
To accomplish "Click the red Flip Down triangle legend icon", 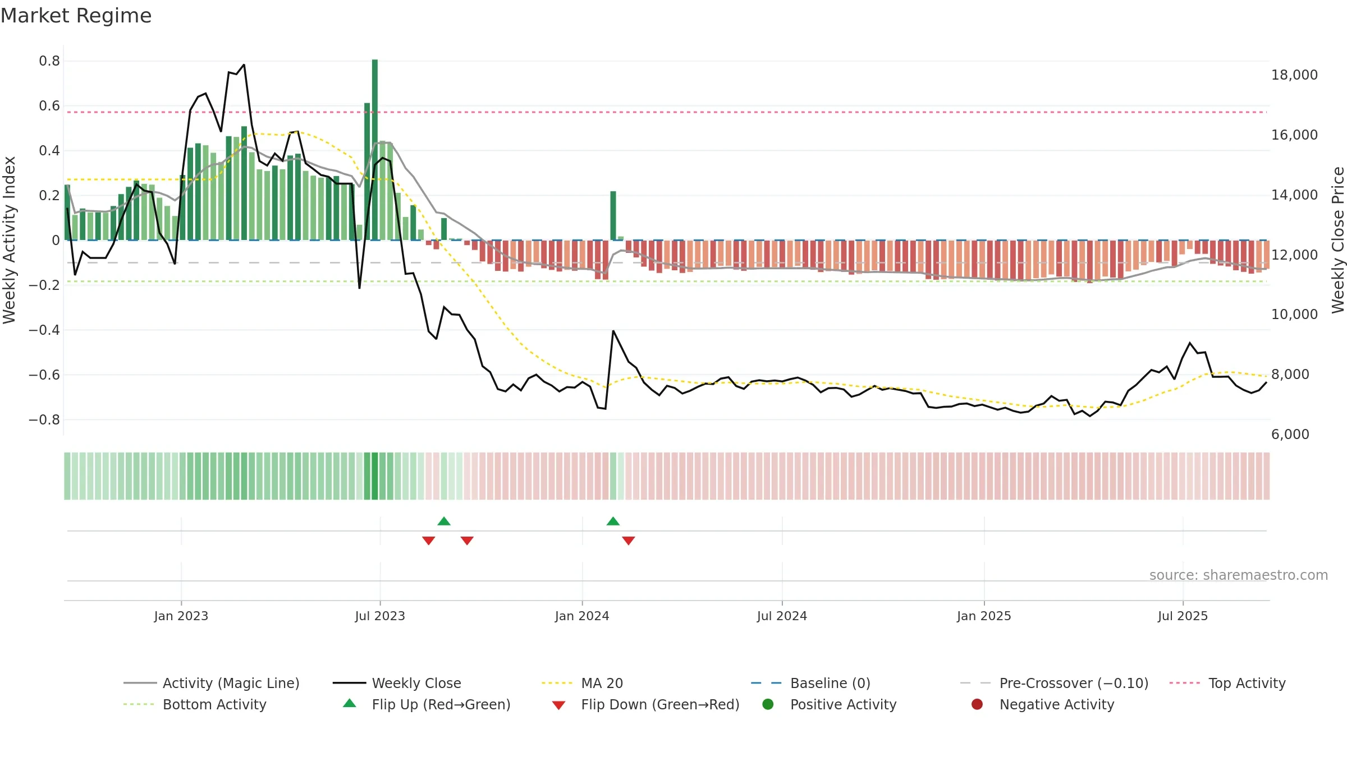I will [x=558, y=705].
